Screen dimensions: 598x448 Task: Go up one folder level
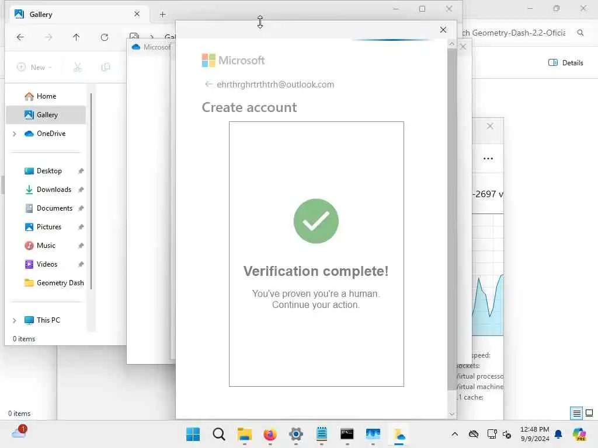[x=77, y=37]
